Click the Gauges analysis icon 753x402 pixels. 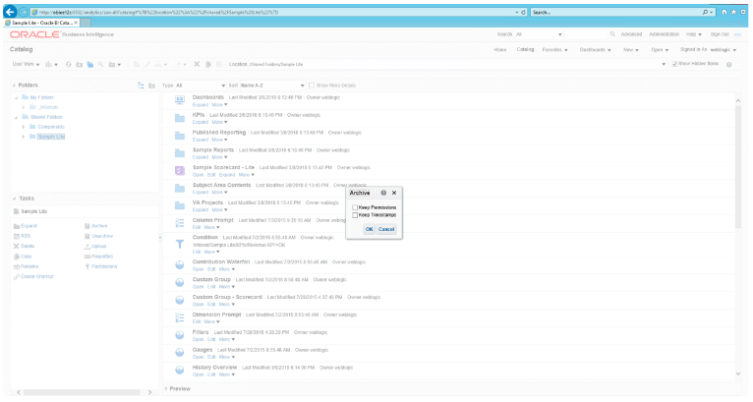coord(180,353)
